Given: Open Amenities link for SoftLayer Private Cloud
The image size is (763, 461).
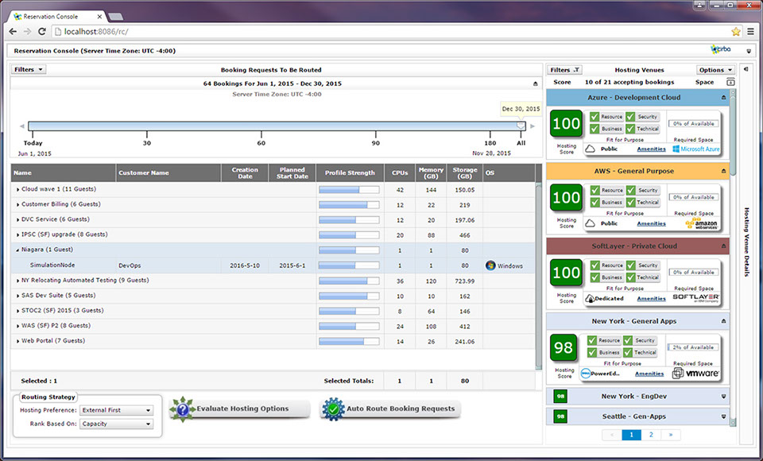Looking at the screenshot, I should pos(651,299).
